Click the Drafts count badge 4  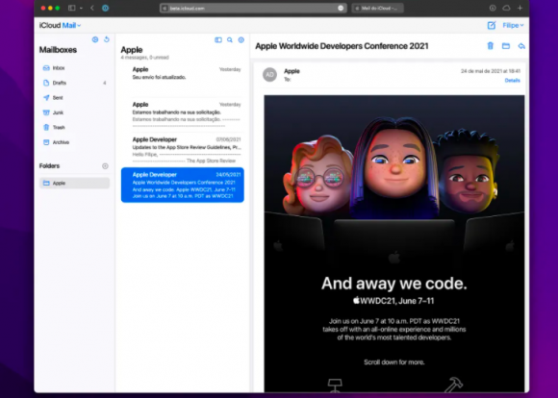tap(105, 83)
